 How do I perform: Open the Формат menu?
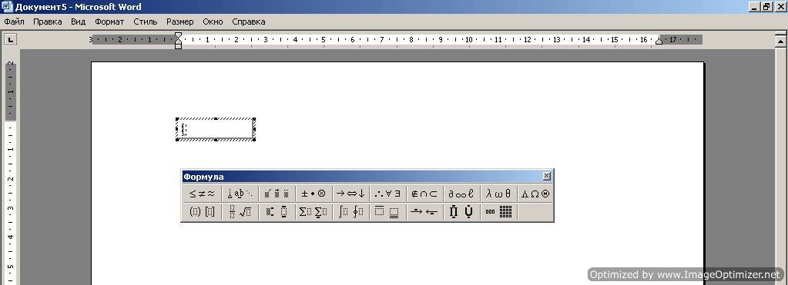pos(109,22)
